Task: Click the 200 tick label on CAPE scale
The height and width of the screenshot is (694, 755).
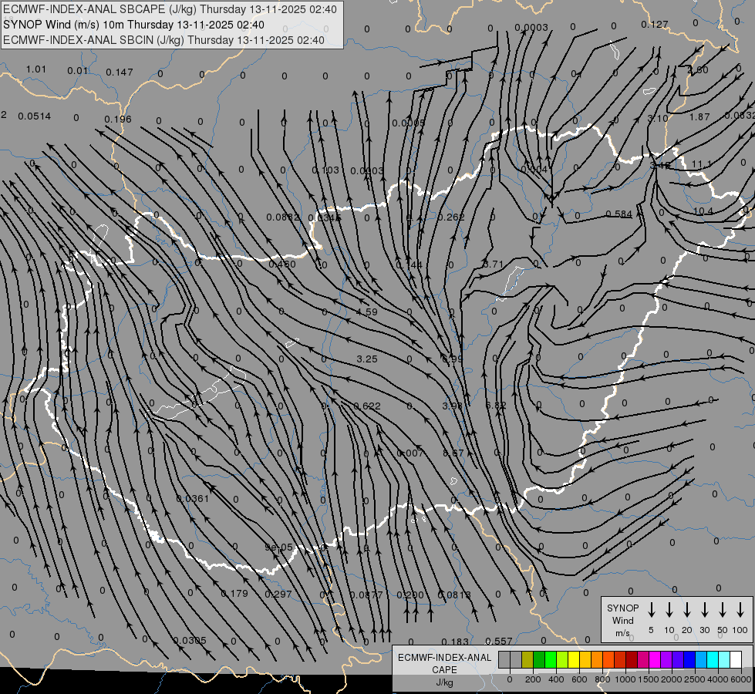Action: pyautogui.click(x=533, y=679)
